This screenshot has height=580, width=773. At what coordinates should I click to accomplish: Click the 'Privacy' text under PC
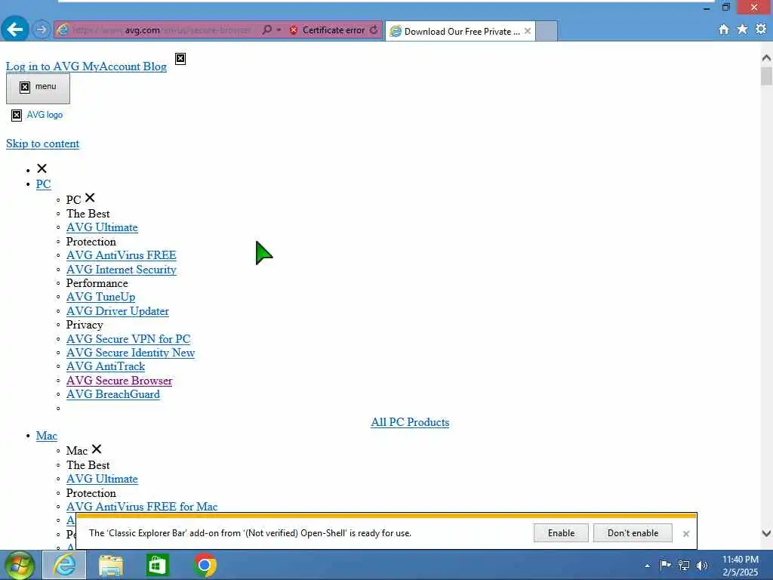tap(85, 325)
